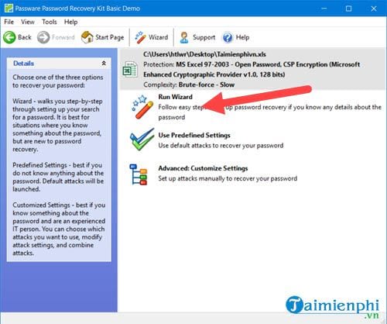The height and width of the screenshot is (324, 387).
Task: Click the grey Forward arrow icon
Action: 43,37
